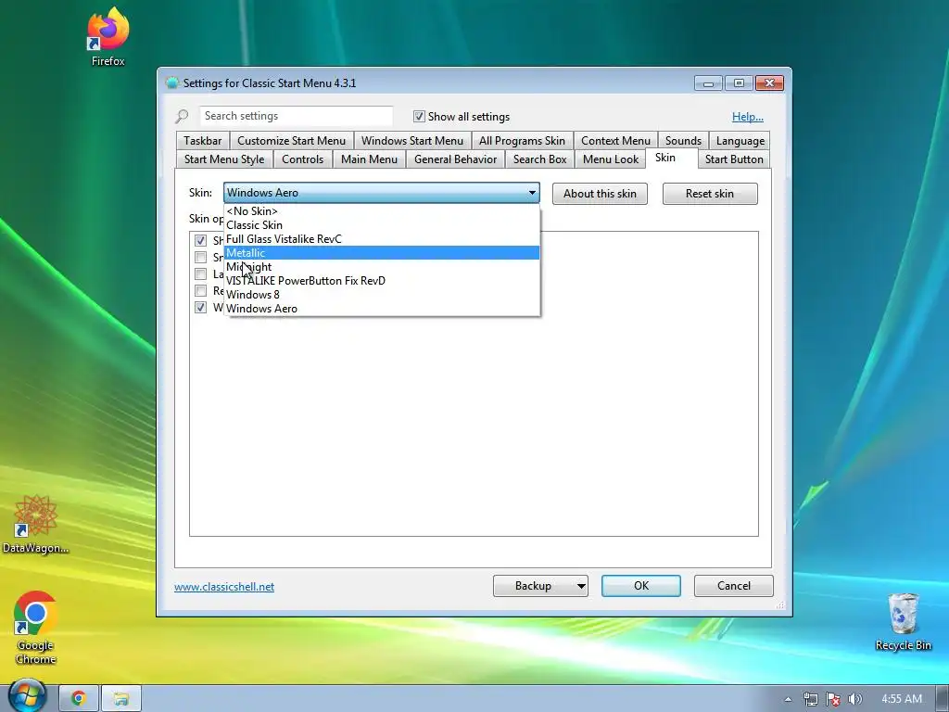The image size is (949, 712).
Task: Uncheck Show all settings
Action: click(x=419, y=116)
